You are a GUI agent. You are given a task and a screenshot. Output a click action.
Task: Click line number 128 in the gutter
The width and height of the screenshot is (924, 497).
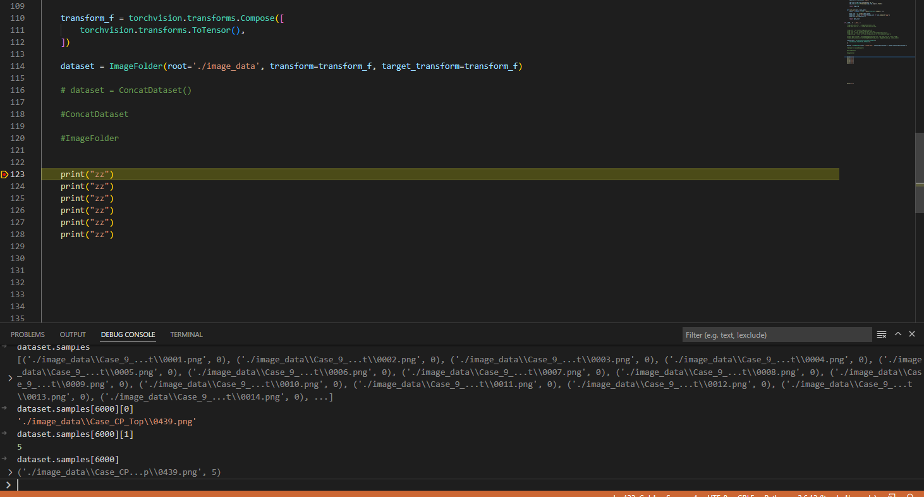(x=18, y=234)
